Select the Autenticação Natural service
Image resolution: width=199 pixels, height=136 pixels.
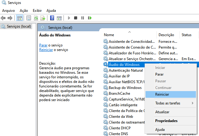click(126, 70)
